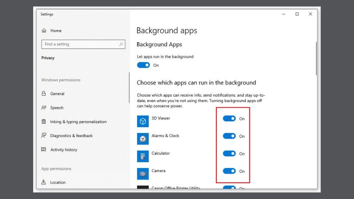
Task: Toggle off Alarms & Clock background access
Action: click(x=229, y=136)
